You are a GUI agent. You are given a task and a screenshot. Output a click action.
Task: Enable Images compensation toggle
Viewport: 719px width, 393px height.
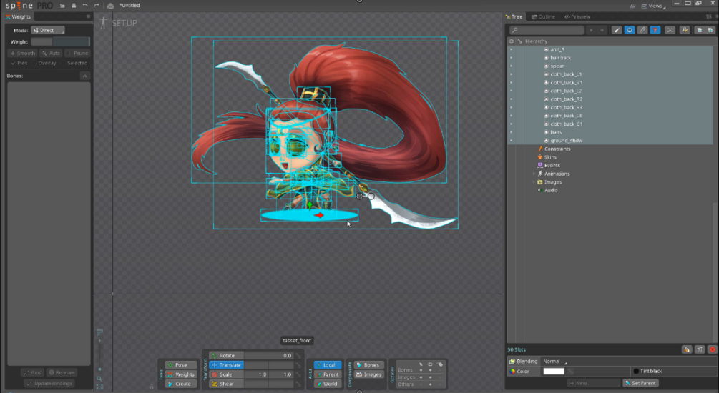click(x=368, y=374)
